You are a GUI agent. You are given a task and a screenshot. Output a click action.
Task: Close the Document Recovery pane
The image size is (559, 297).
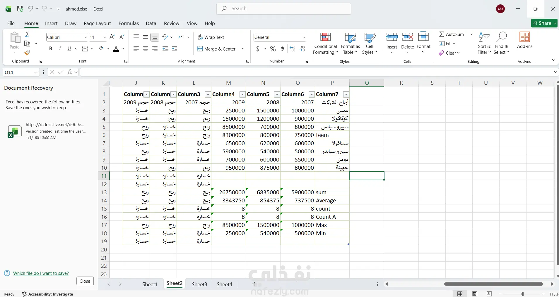point(85,281)
